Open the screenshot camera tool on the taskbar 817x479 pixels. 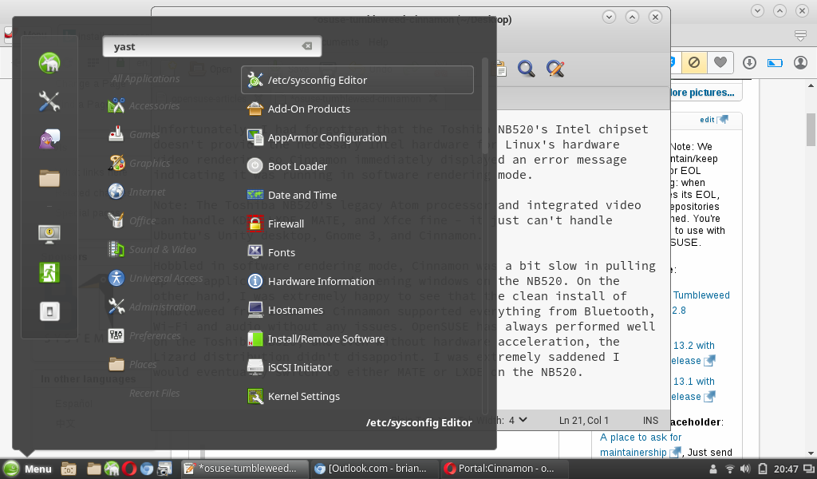[164, 469]
